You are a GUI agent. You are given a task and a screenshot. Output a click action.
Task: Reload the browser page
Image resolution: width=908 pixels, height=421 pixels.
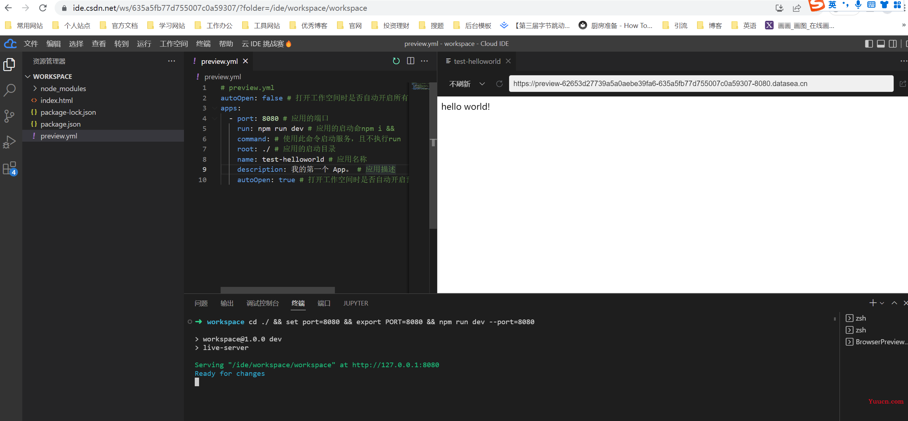coord(43,8)
